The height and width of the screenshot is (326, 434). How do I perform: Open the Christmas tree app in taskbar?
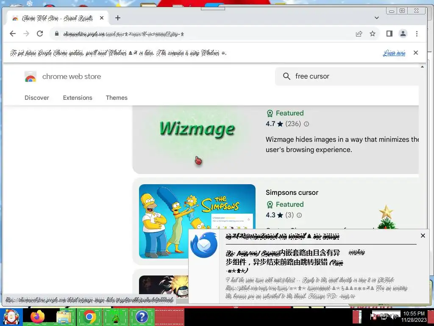point(115,317)
